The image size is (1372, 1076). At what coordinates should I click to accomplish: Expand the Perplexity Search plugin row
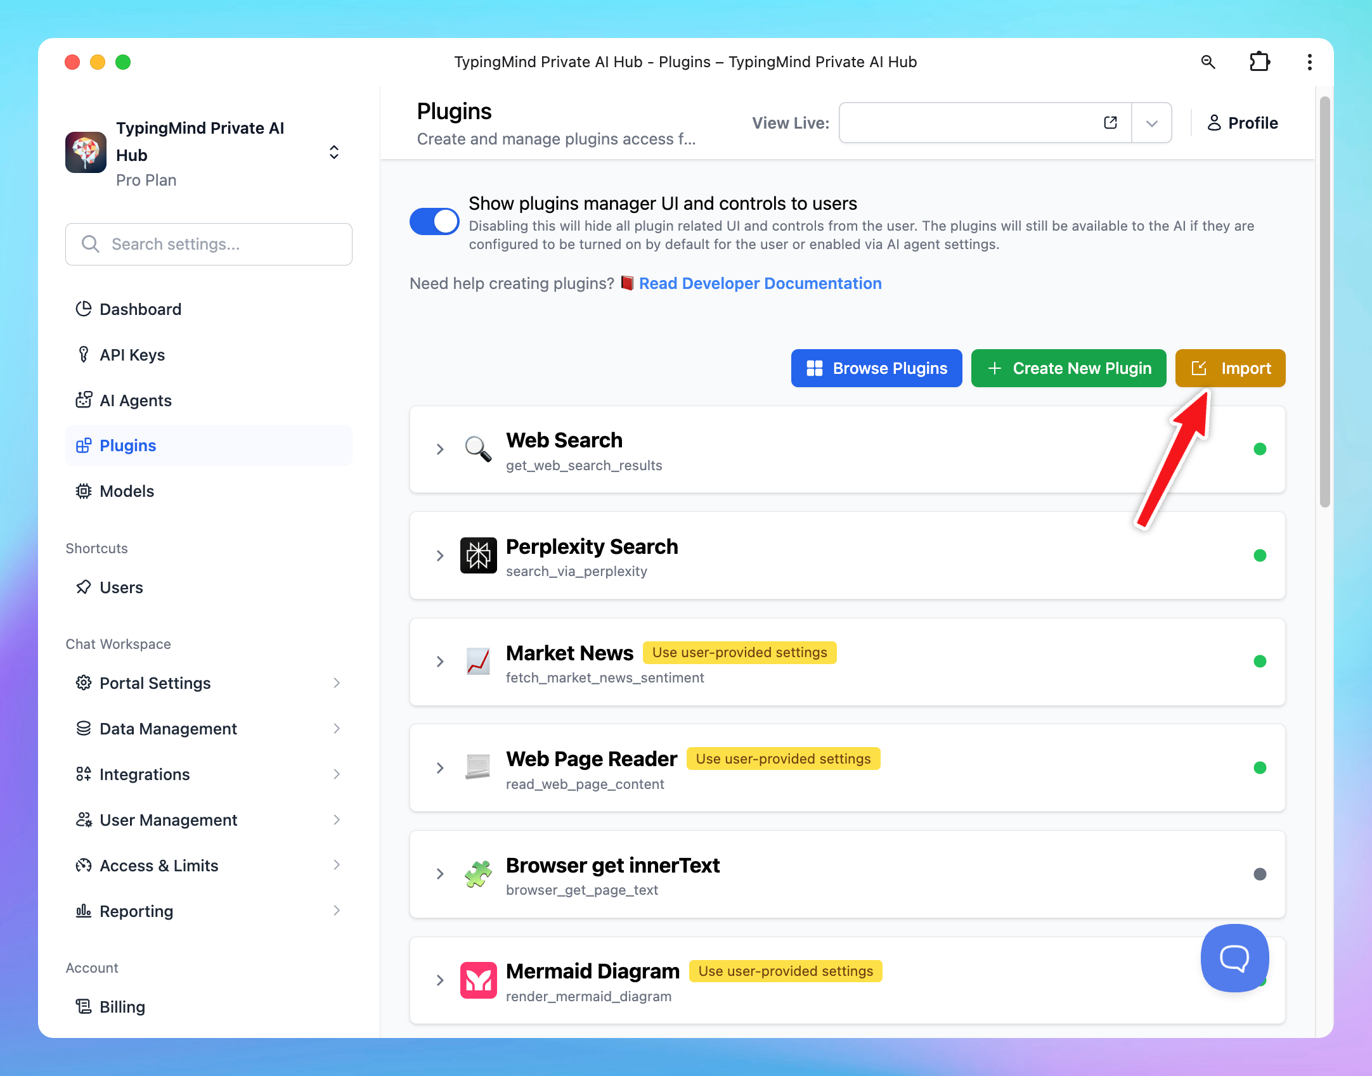coord(440,556)
